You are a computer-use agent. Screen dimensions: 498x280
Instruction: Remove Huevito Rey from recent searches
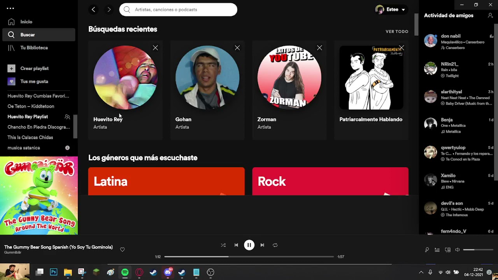pos(155,47)
